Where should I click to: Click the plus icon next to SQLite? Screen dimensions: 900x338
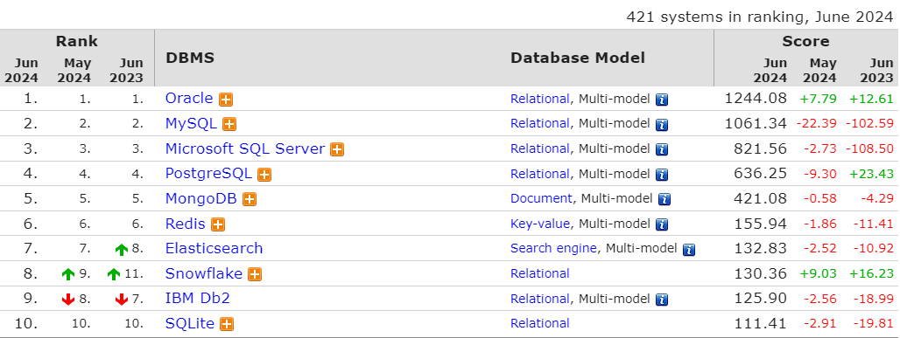click(x=227, y=324)
